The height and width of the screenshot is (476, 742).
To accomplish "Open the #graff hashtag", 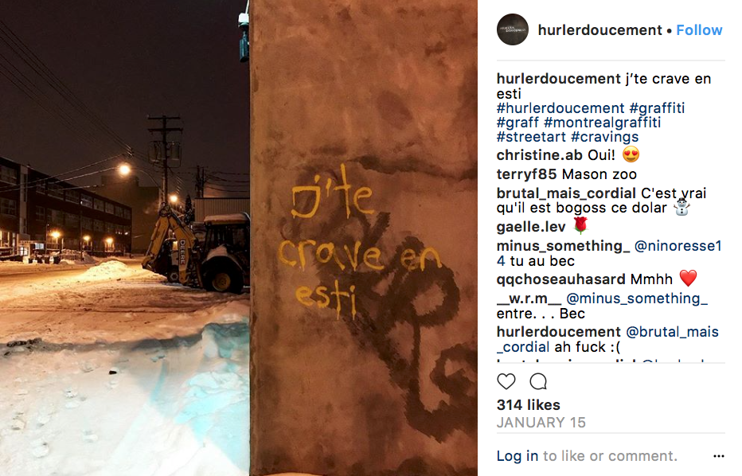I will coord(517,123).
